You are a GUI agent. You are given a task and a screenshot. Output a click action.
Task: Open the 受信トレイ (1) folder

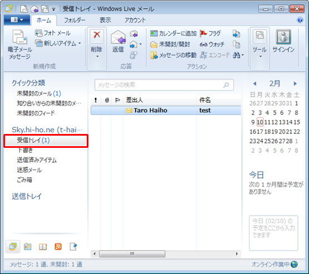[46, 141]
